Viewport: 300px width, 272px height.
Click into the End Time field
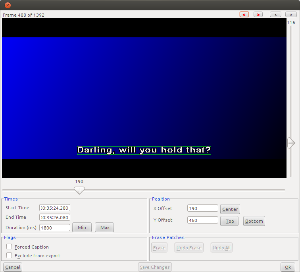(55, 218)
